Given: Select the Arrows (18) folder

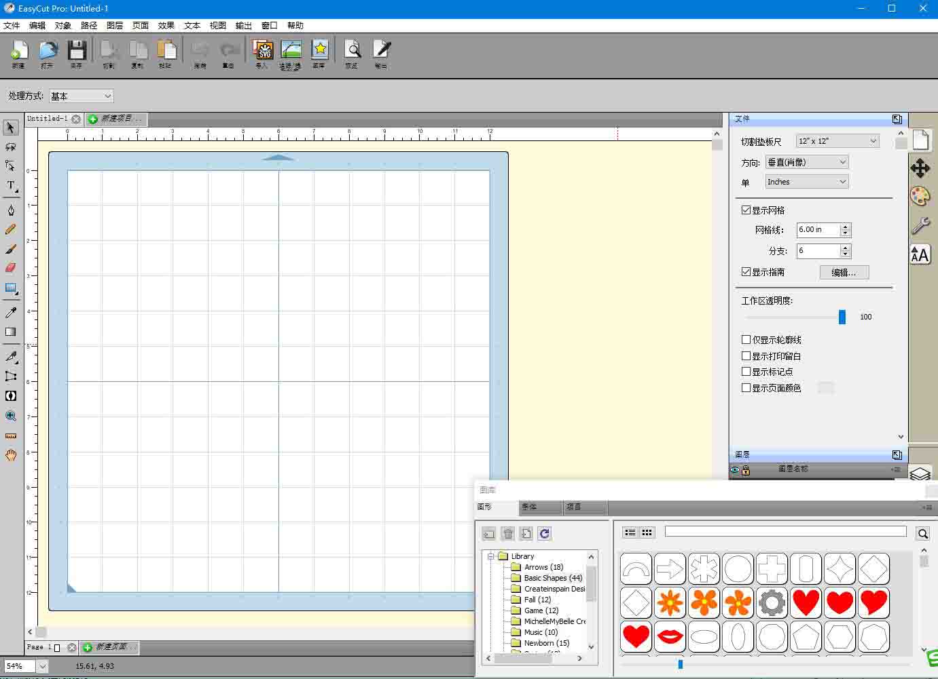Looking at the screenshot, I should [538, 567].
